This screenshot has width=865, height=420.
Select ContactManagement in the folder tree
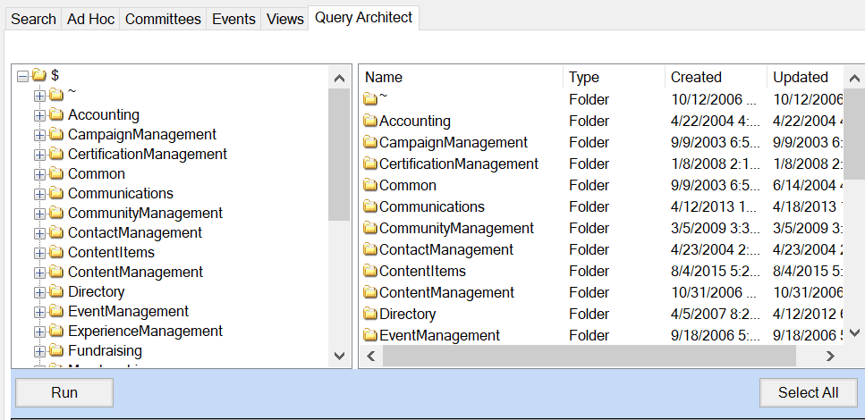[134, 232]
